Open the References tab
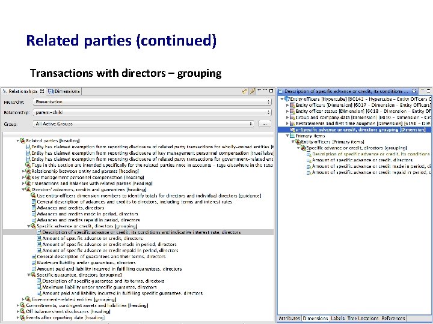The image size is (433, 324). [x=393, y=318]
